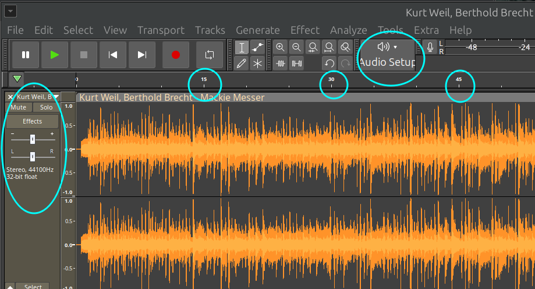Open the Edit menu

pyautogui.click(x=44, y=30)
